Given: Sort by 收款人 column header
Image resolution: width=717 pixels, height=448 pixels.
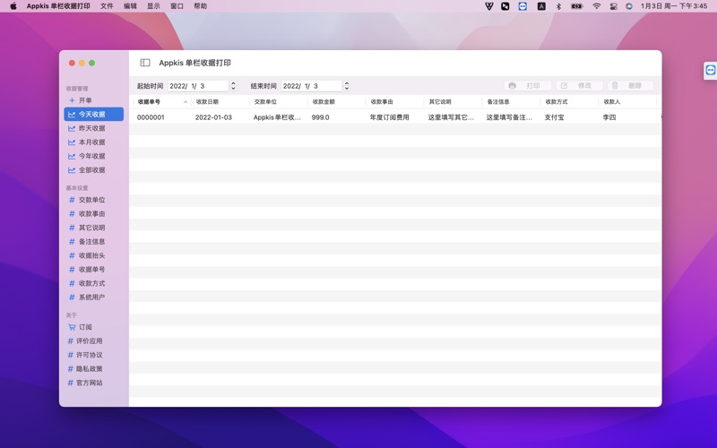Looking at the screenshot, I should point(627,102).
